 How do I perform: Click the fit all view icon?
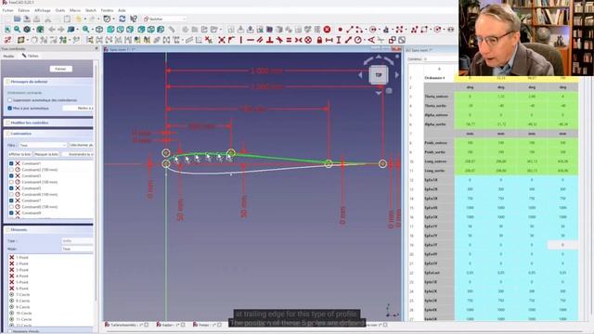click(7, 29)
